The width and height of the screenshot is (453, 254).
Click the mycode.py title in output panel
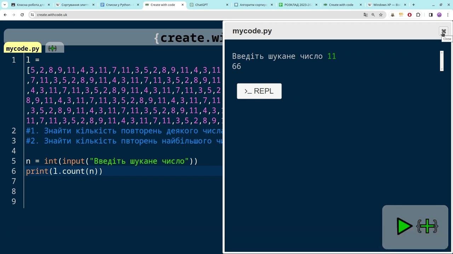tap(252, 31)
